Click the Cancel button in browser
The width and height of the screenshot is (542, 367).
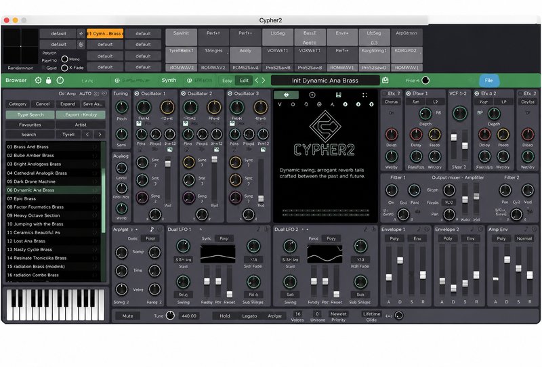(43, 104)
